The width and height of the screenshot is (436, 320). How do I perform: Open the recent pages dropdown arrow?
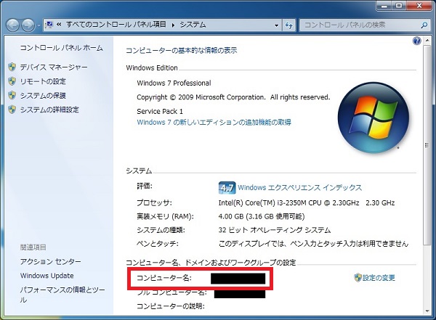(x=39, y=26)
